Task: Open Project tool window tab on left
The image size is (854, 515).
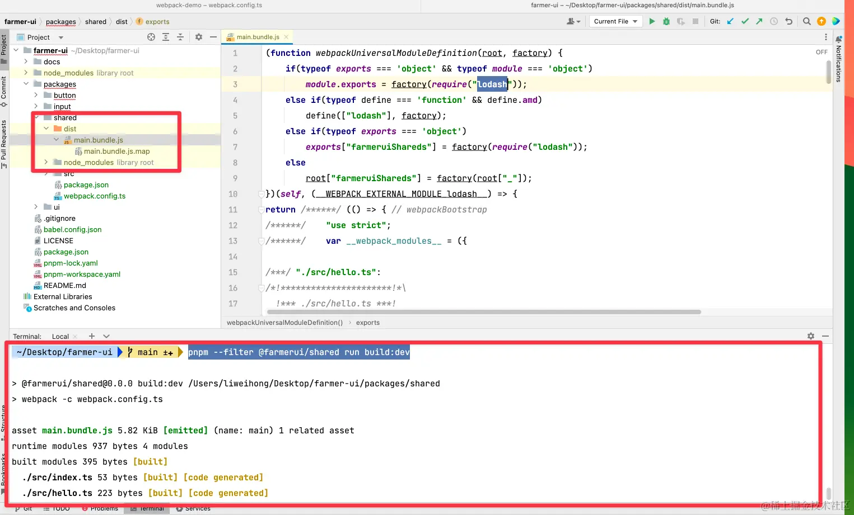Action: pyautogui.click(x=4, y=48)
